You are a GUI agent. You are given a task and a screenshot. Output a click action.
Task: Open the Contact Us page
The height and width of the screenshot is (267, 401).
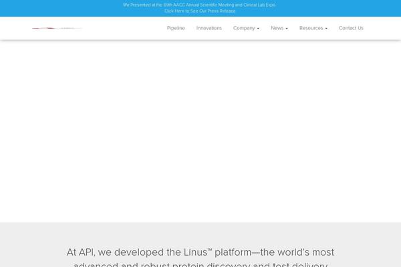point(351,28)
